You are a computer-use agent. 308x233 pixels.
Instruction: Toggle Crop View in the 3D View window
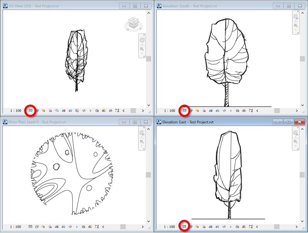[x=63, y=111]
